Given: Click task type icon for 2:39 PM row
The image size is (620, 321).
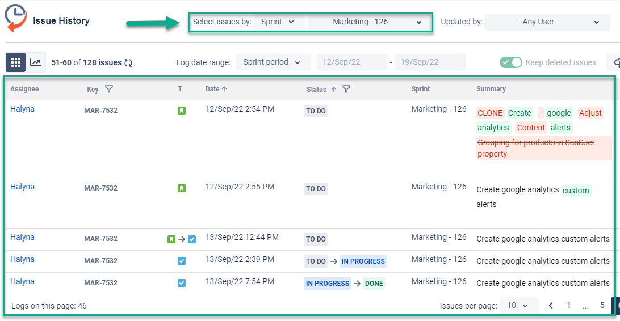Looking at the screenshot, I should (182, 261).
